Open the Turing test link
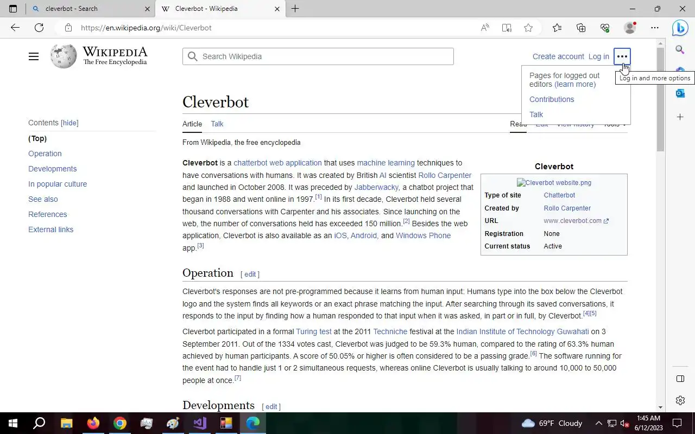 314,331
